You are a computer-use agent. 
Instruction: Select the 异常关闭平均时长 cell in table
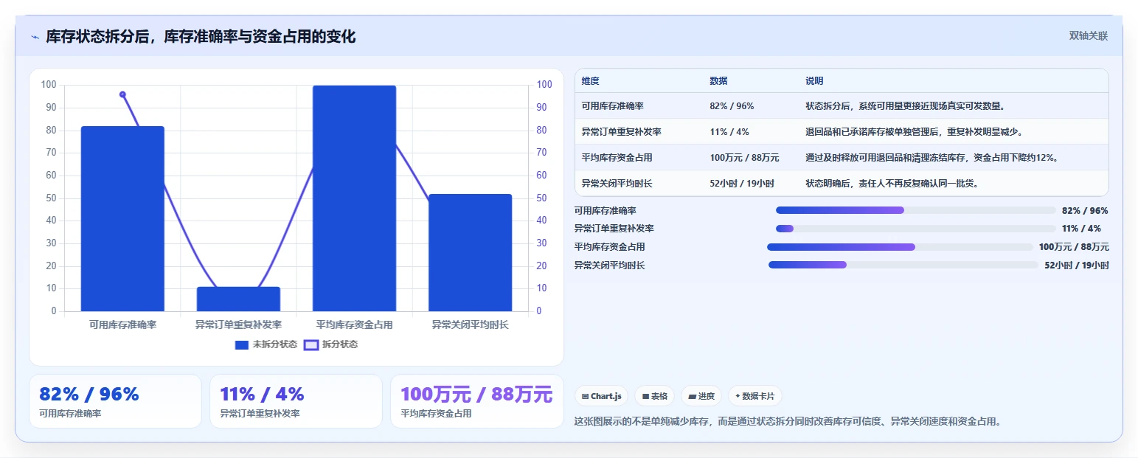[617, 184]
